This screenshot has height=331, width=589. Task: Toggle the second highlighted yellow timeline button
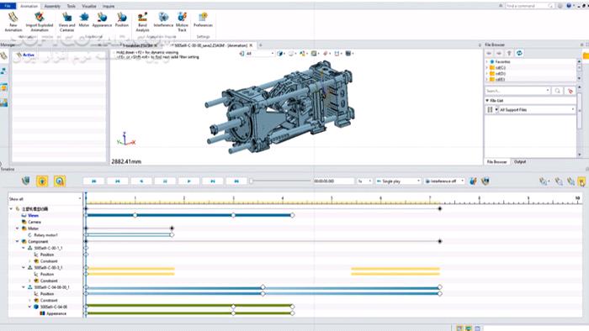click(x=60, y=181)
